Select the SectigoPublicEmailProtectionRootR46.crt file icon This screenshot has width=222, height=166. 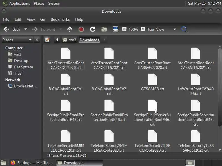109,105
